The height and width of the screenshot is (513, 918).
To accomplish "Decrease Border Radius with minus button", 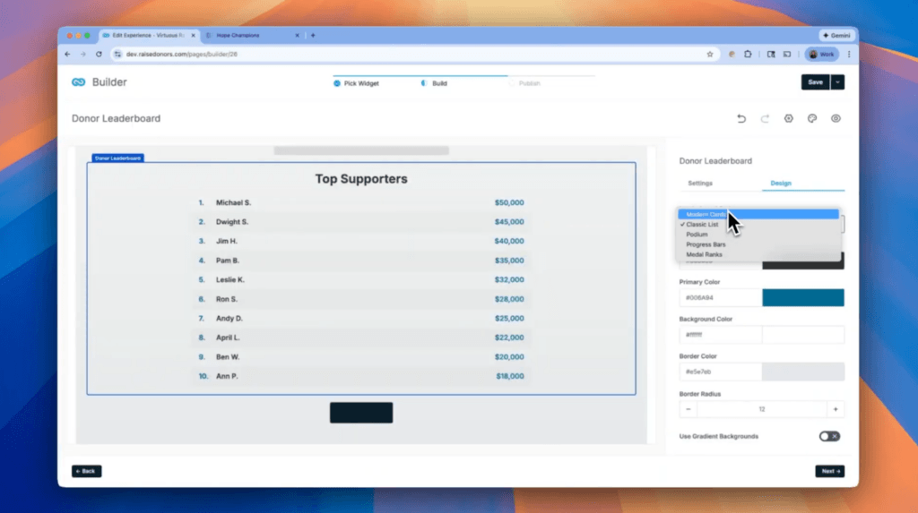I will [688, 409].
